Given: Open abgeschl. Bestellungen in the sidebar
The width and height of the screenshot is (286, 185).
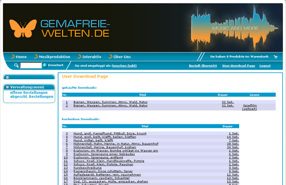Looking at the screenshot, I should (32, 97).
